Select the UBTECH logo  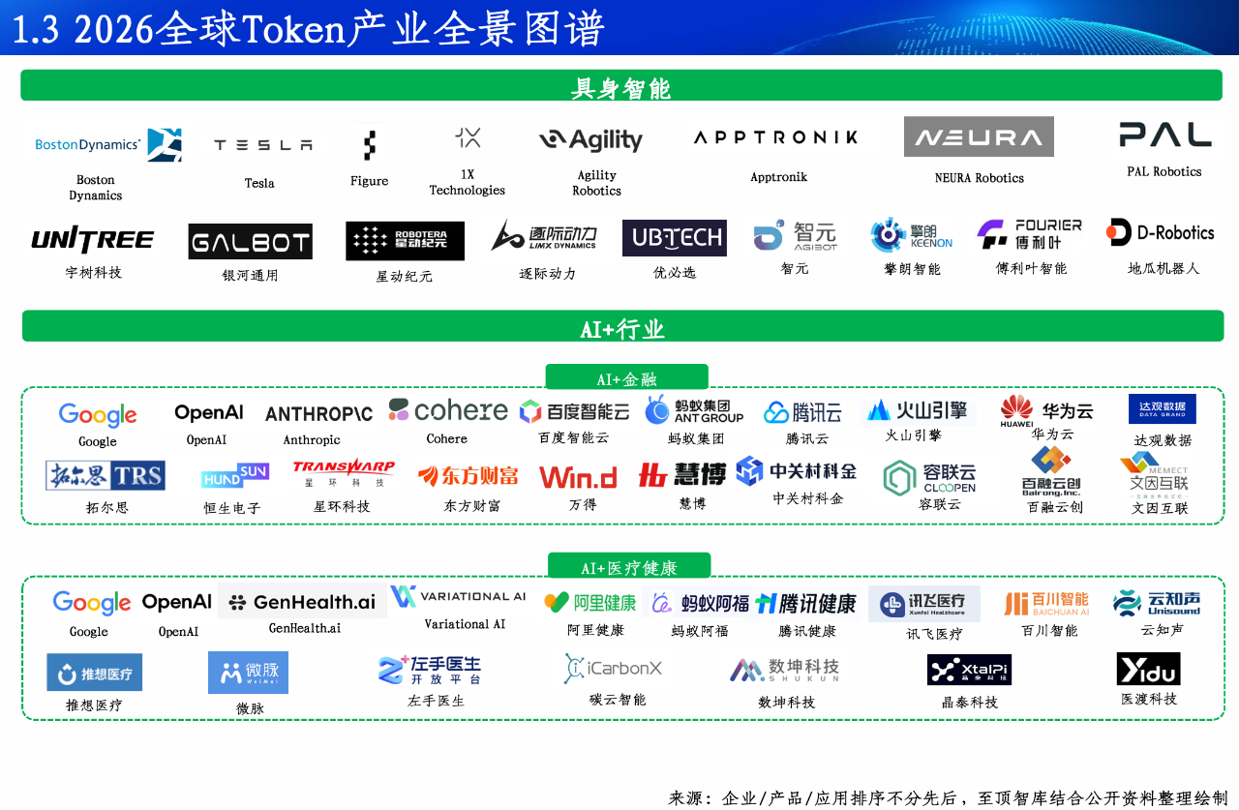point(674,237)
